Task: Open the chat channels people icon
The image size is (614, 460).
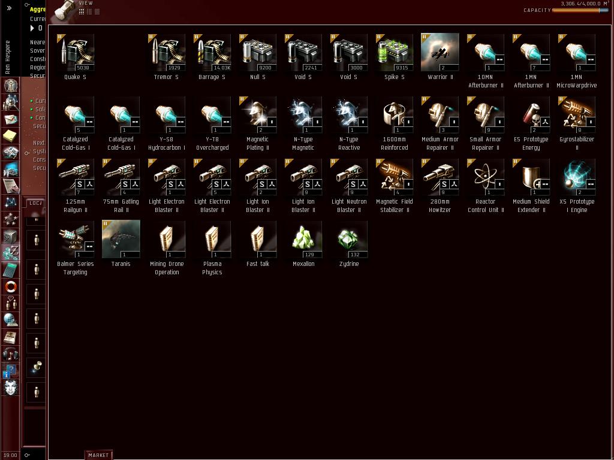Action: point(11,304)
